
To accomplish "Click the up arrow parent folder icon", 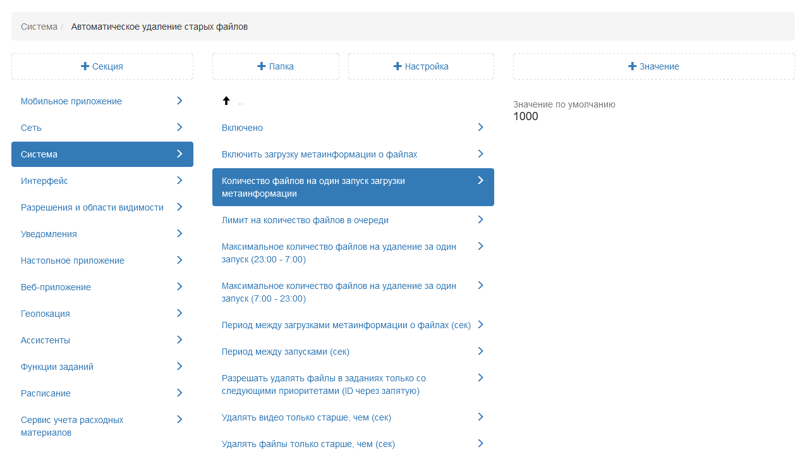I will click(x=226, y=101).
